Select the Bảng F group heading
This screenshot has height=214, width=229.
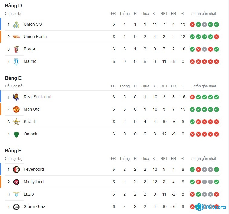pos(13,151)
